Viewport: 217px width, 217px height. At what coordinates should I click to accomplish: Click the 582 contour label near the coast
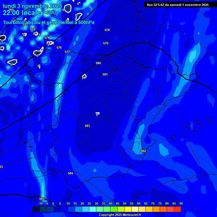tap(143, 151)
